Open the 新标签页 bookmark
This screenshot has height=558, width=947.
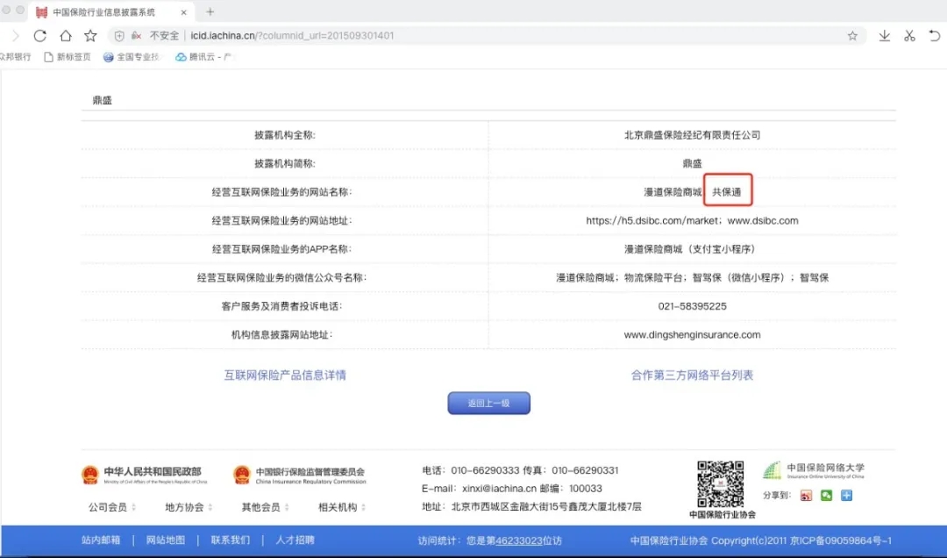tap(67, 57)
